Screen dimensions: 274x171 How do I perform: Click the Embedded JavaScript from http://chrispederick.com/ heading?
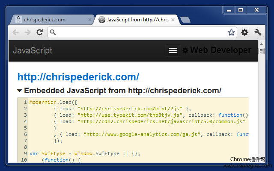[x=122, y=91]
